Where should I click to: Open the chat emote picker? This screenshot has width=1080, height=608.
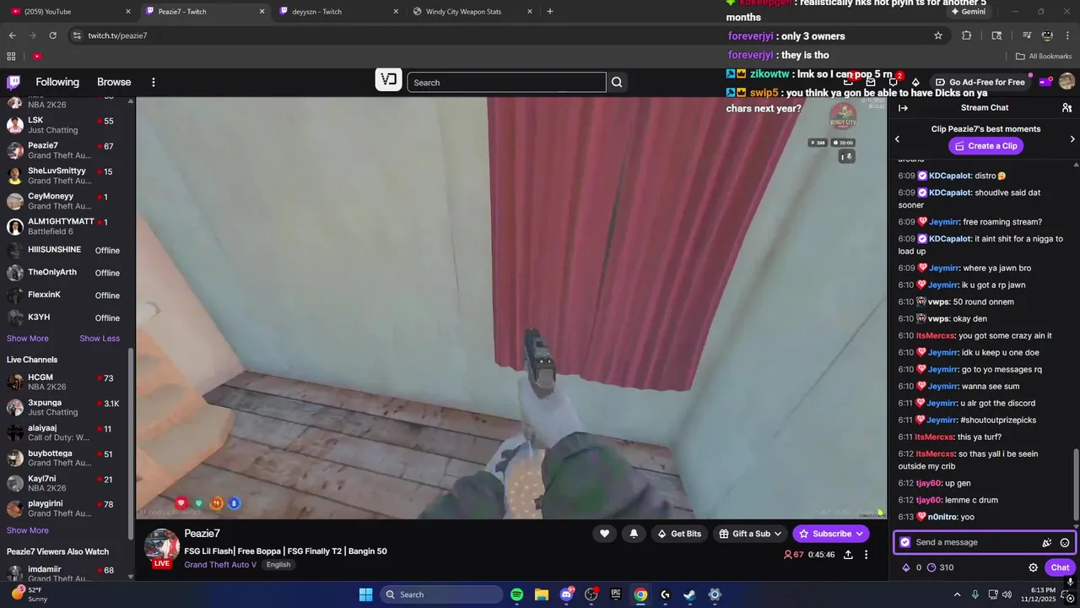point(1065,542)
